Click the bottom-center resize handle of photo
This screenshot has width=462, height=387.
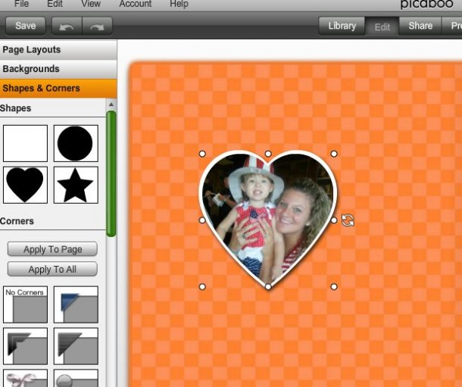click(x=268, y=286)
